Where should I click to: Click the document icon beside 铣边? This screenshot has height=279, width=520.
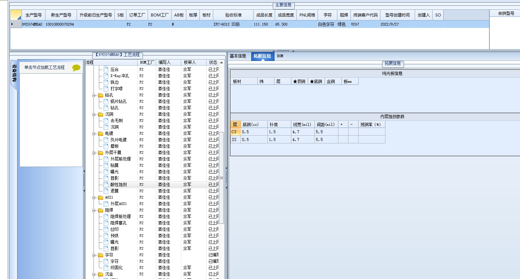click(106, 82)
